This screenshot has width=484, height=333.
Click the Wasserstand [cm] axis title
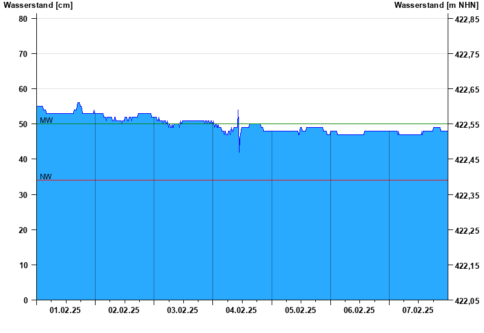pos(38,5)
